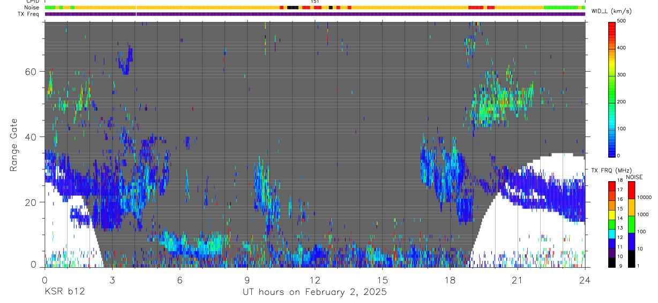Click the x-axis tick label '21'
The image size is (658, 303).
[x=517, y=280]
